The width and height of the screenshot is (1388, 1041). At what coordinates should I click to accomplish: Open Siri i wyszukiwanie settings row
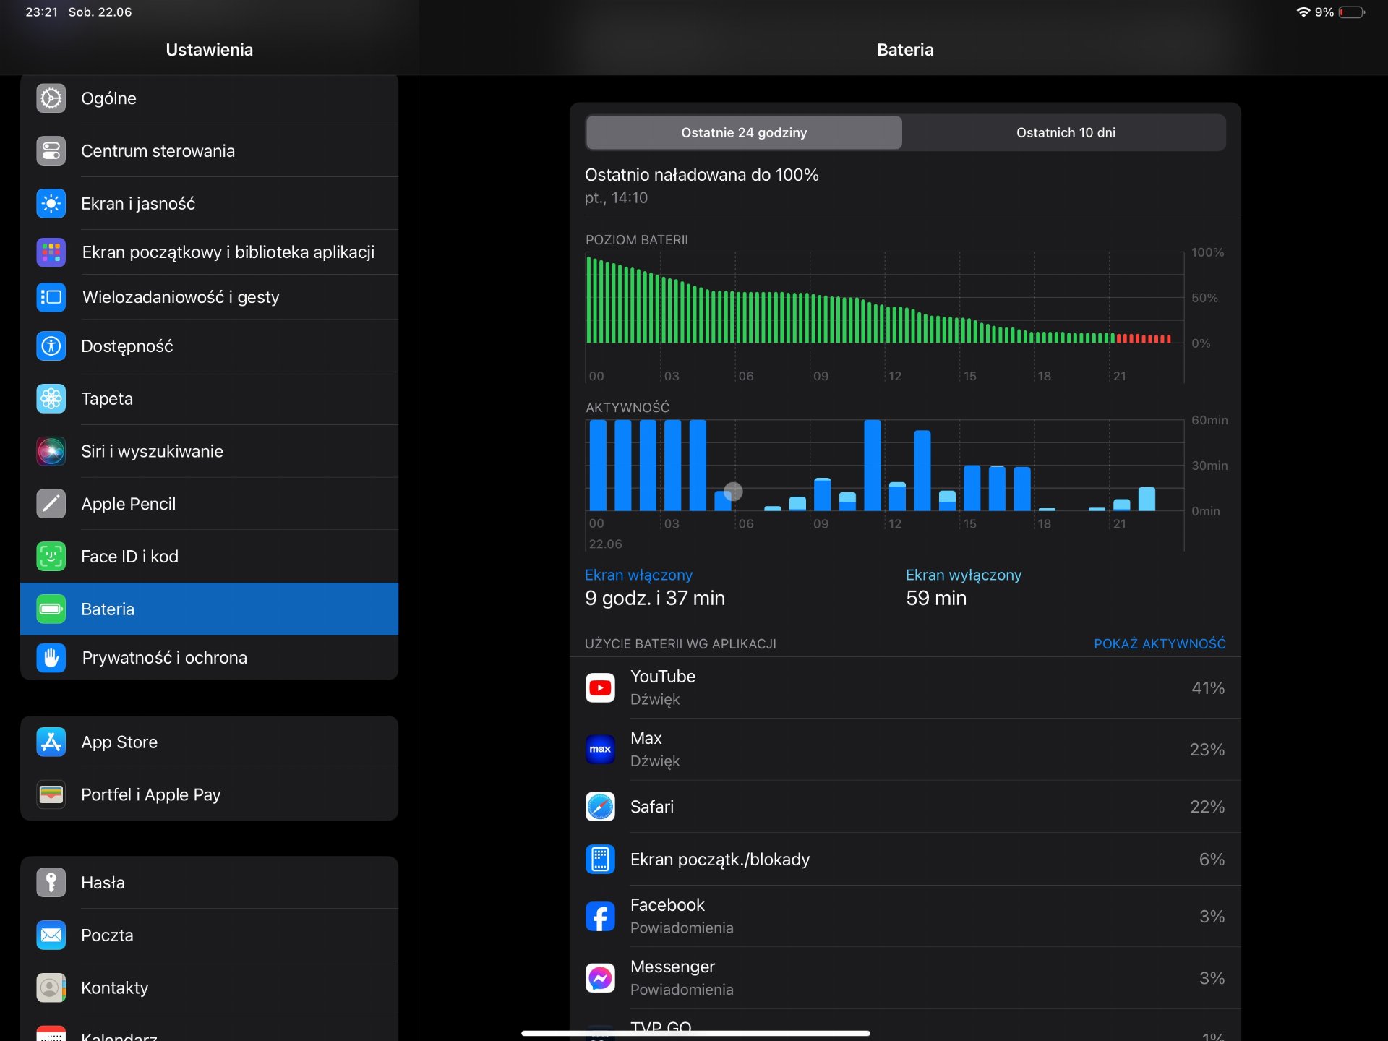pos(210,452)
